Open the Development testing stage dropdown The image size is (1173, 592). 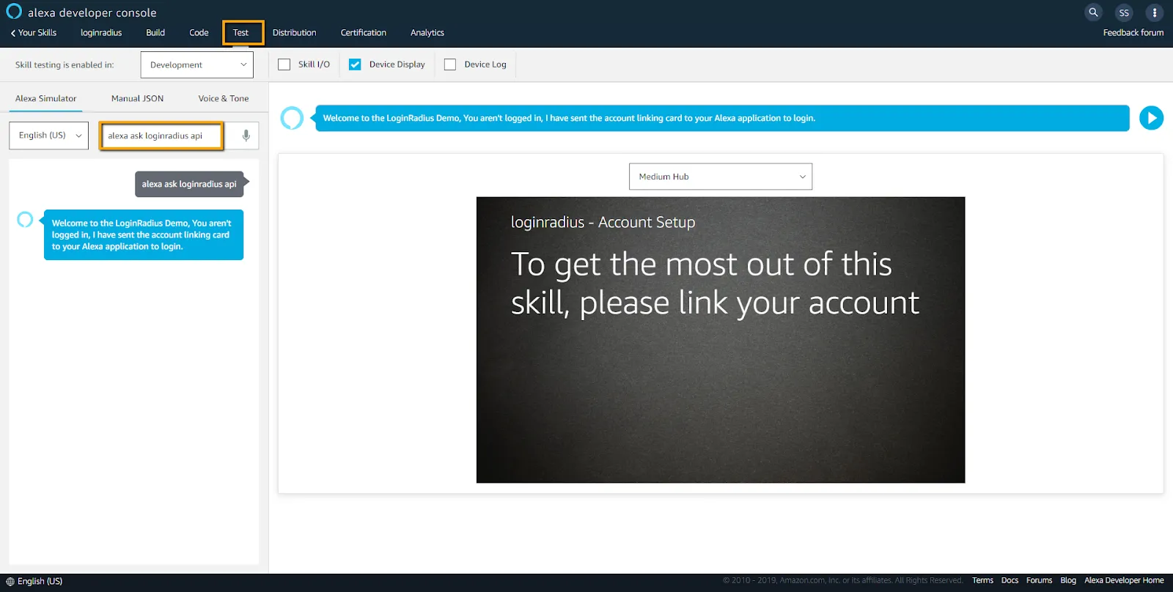coord(197,64)
